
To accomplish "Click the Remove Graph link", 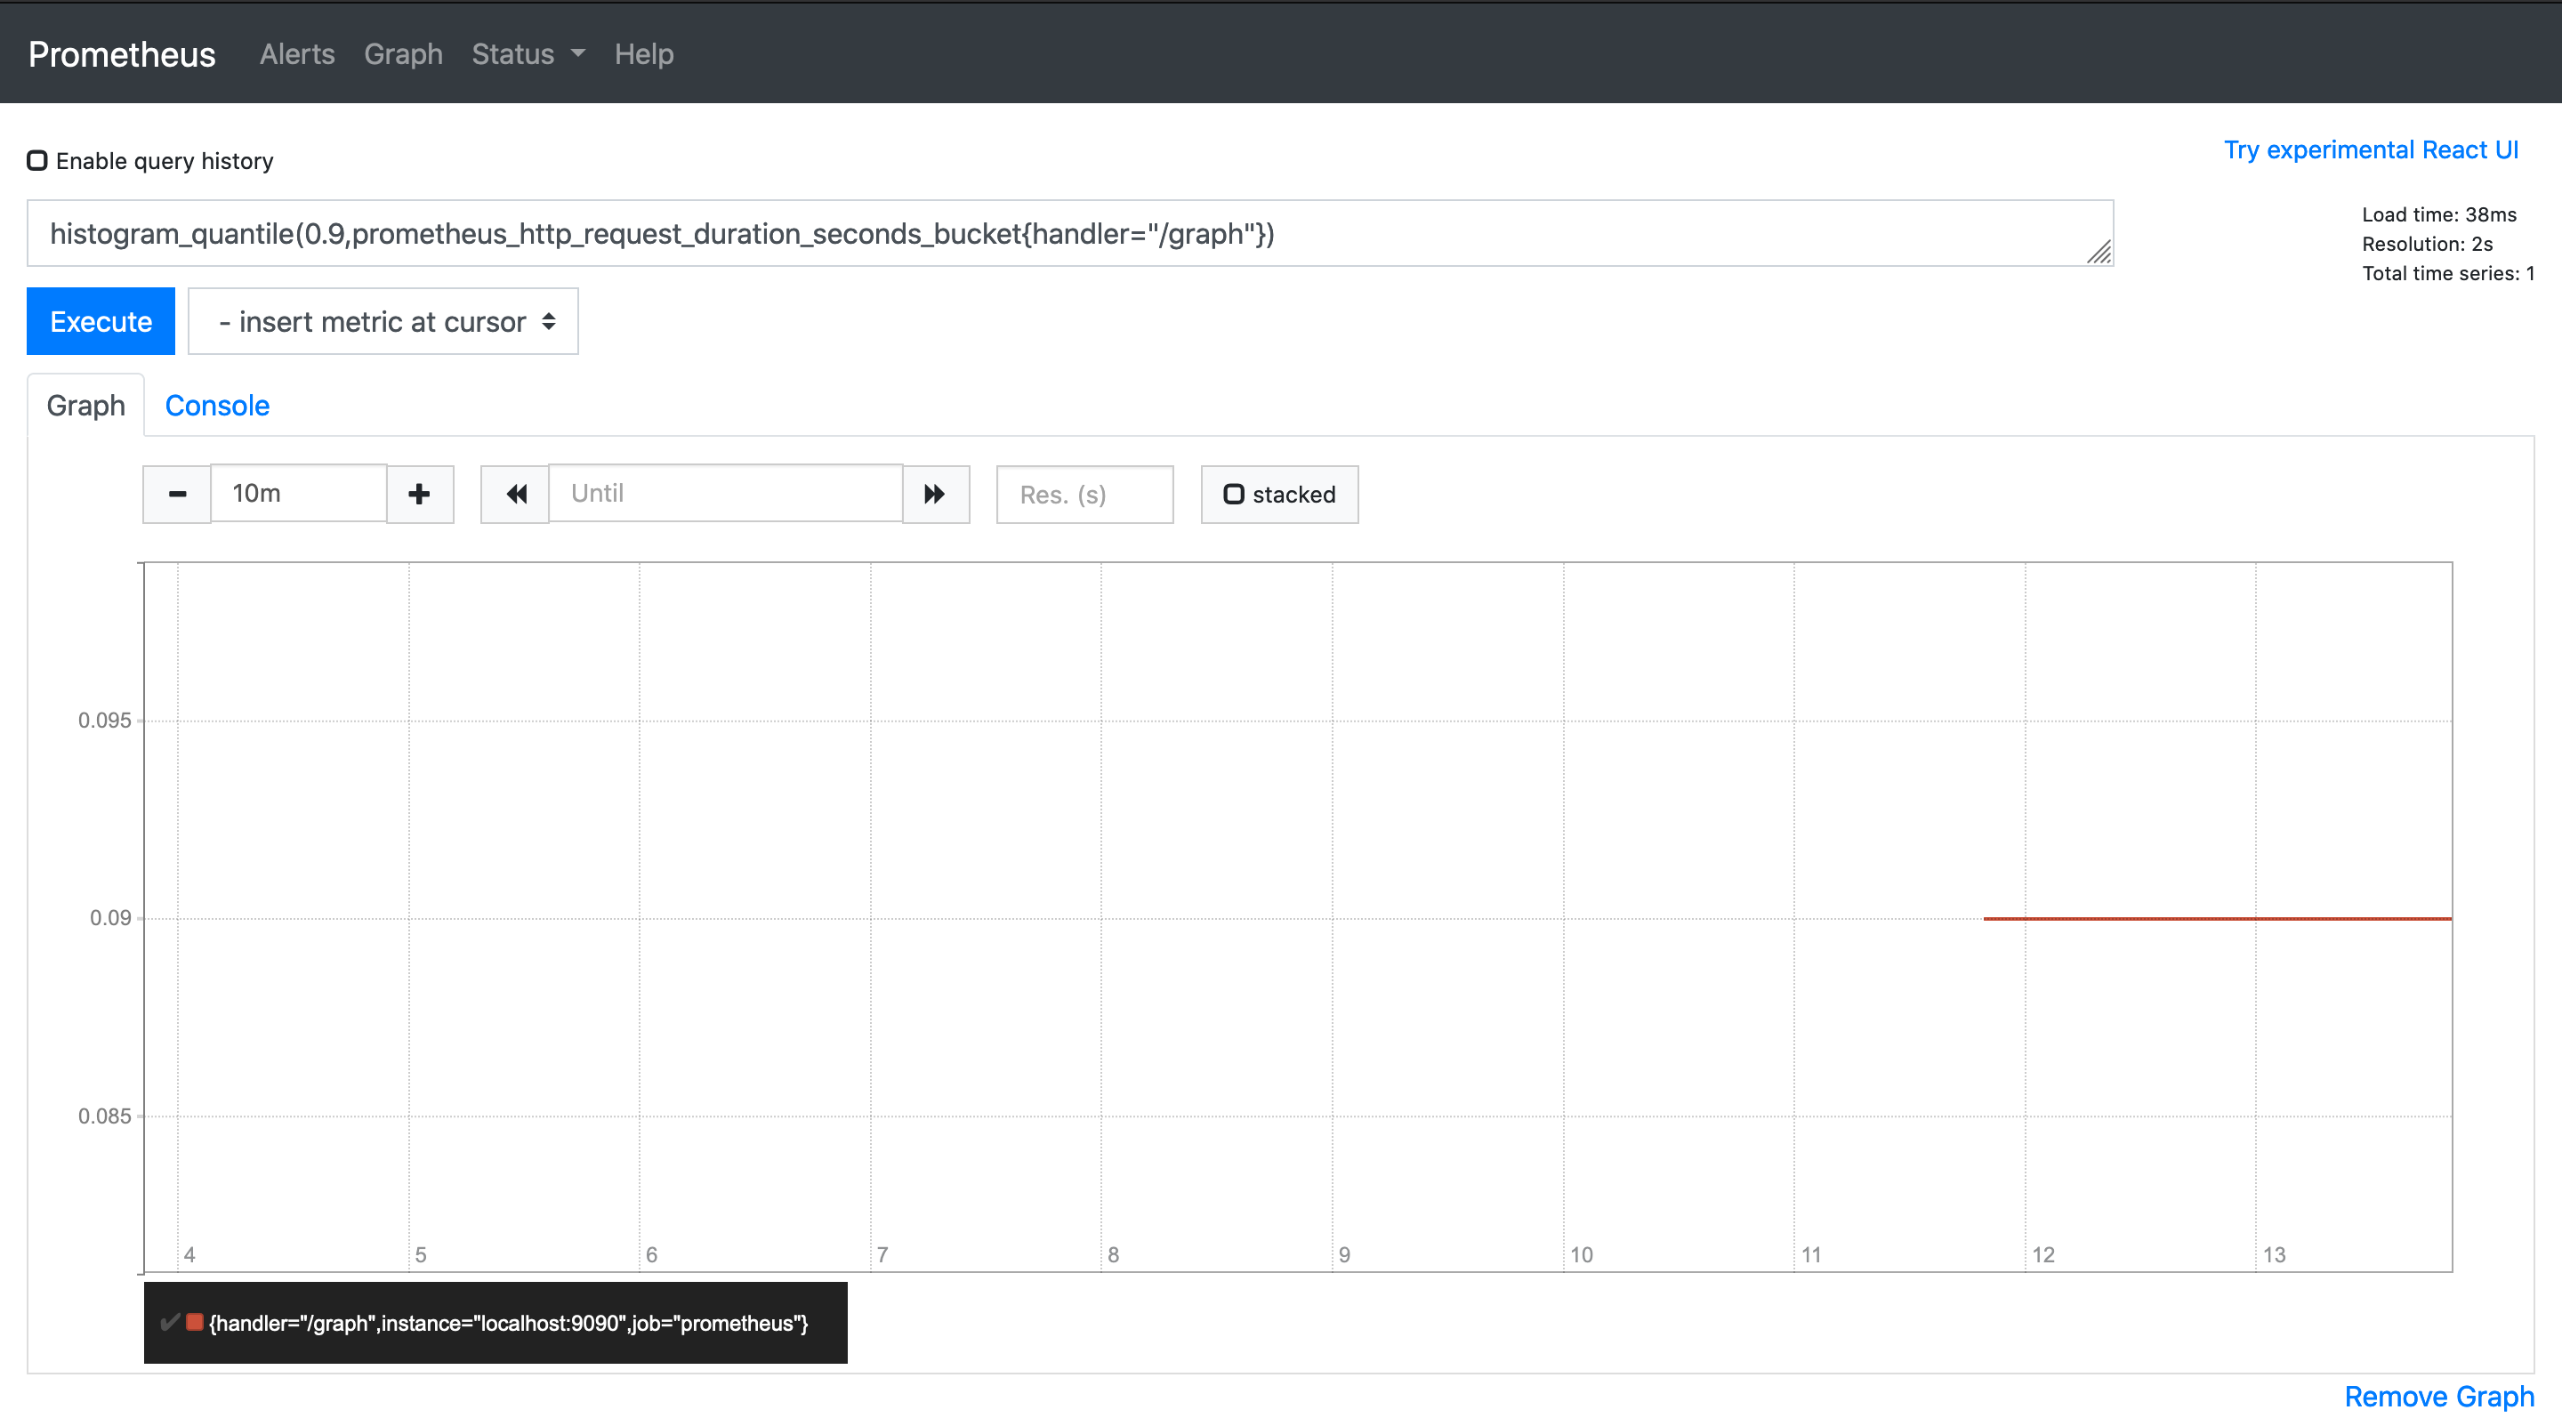I will [2437, 1396].
